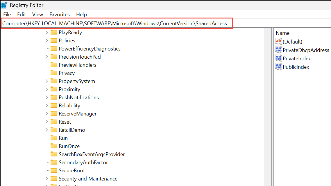Click the PlayReady folder icon
This screenshot has height=186, width=331.
point(54,32)
